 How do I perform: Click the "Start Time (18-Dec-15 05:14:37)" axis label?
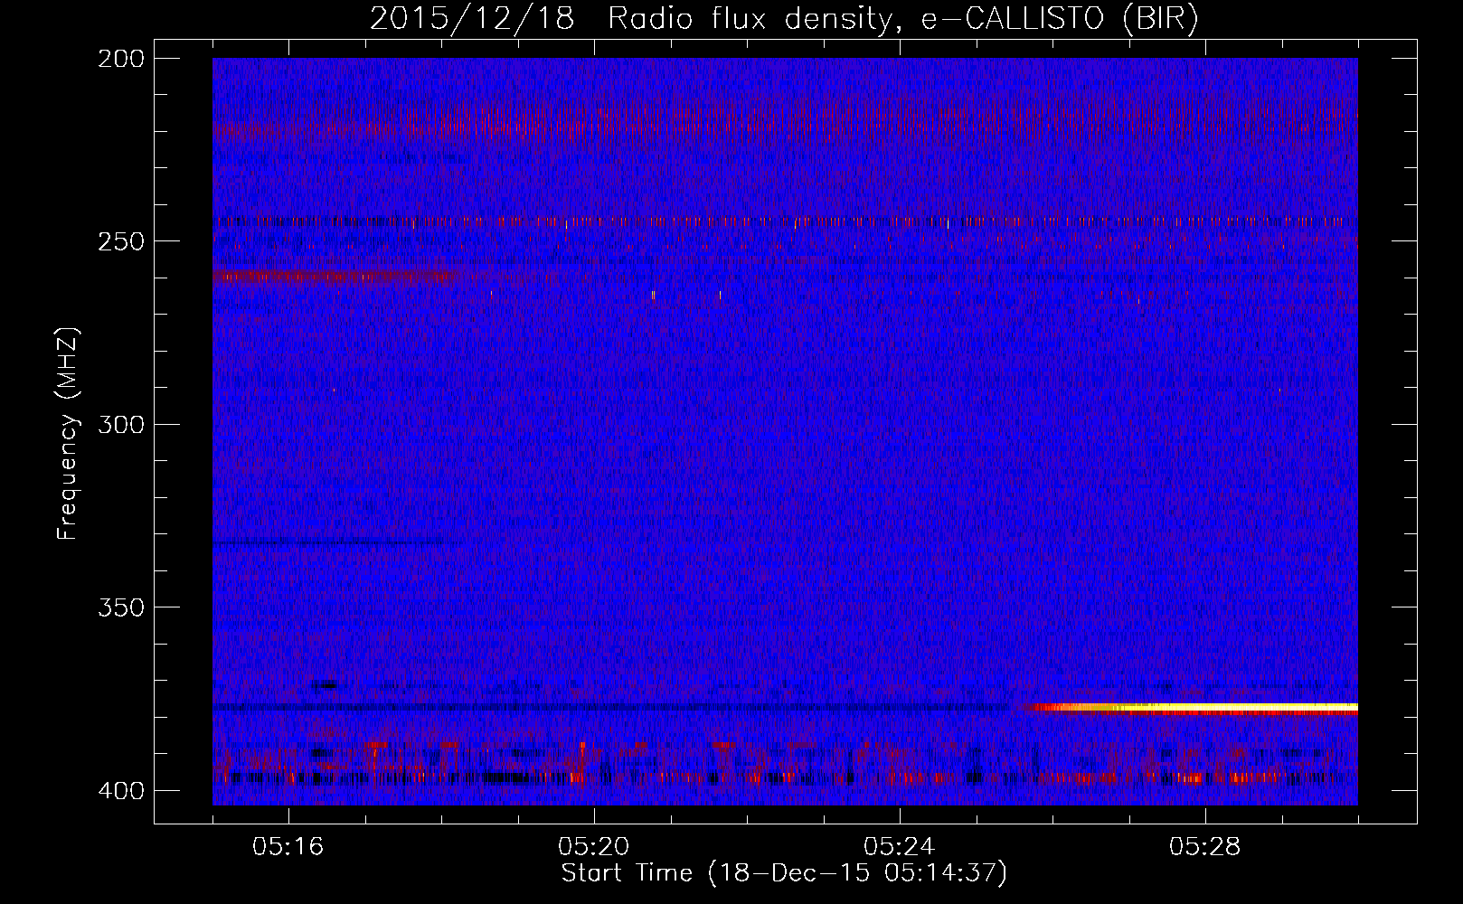point(784,873)
